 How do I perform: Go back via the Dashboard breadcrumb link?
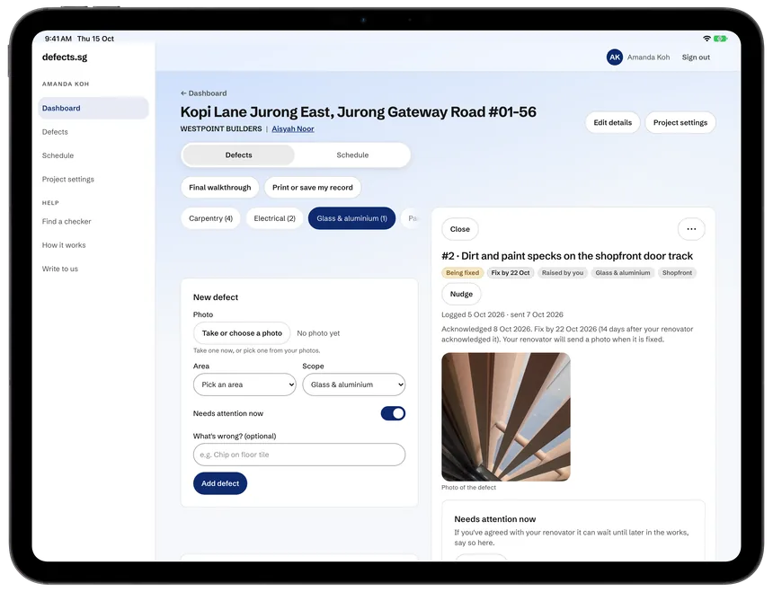pyautogui.click(x=204, y=93)
